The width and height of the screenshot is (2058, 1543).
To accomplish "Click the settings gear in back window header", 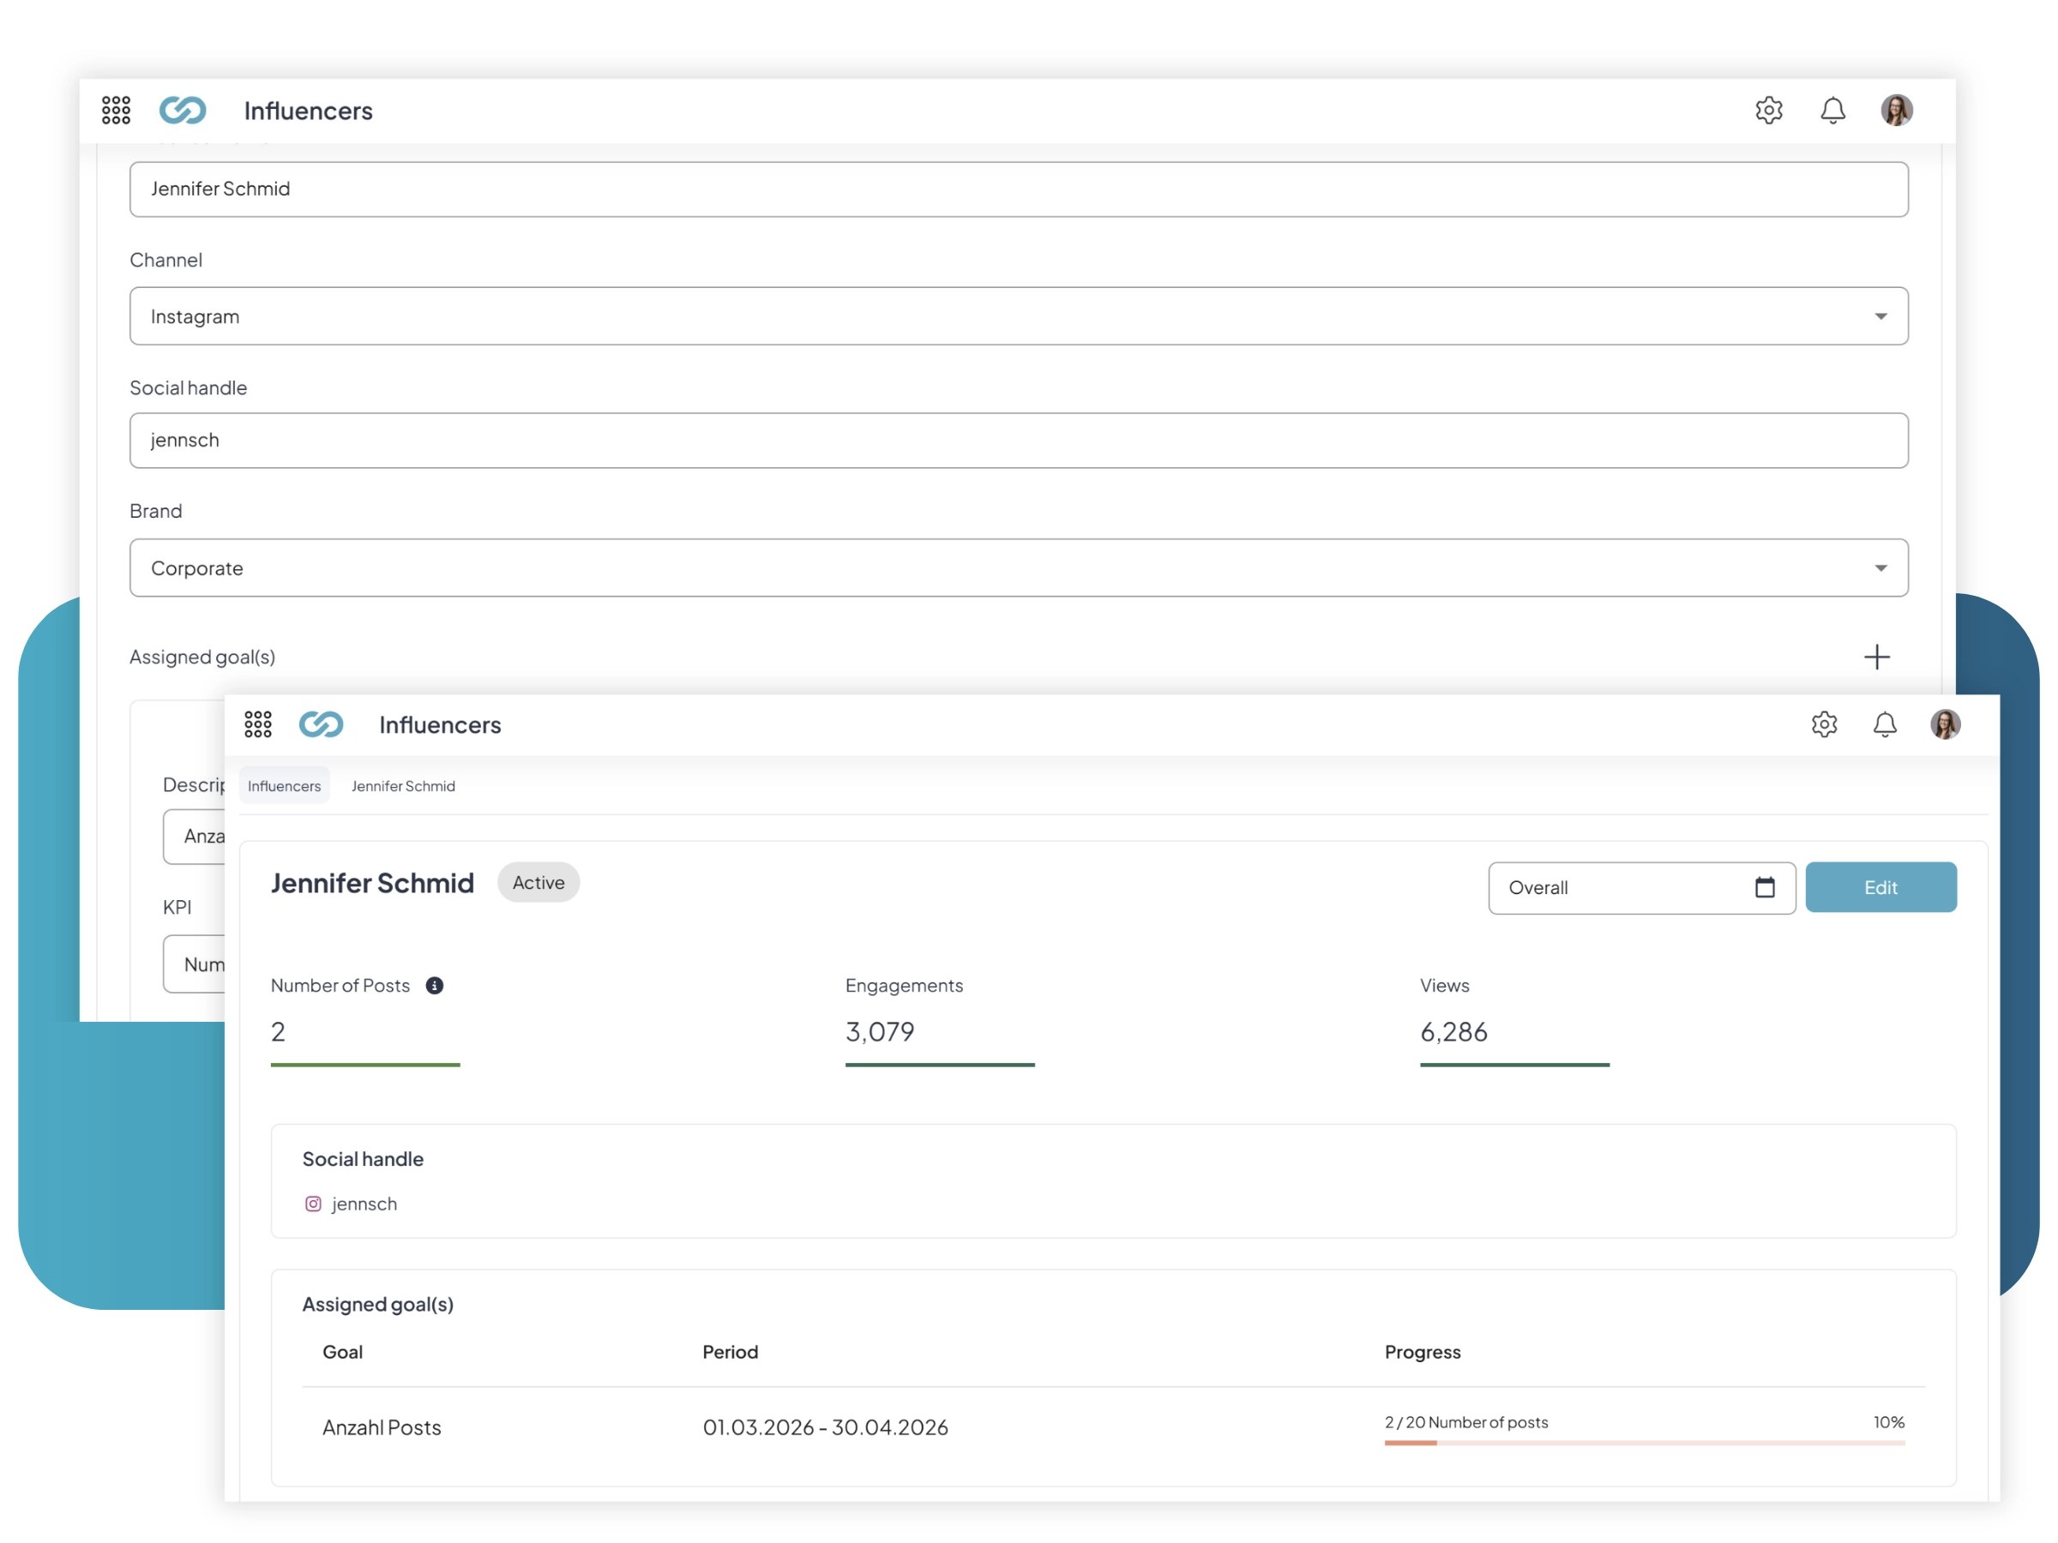I will [1767, 110].
